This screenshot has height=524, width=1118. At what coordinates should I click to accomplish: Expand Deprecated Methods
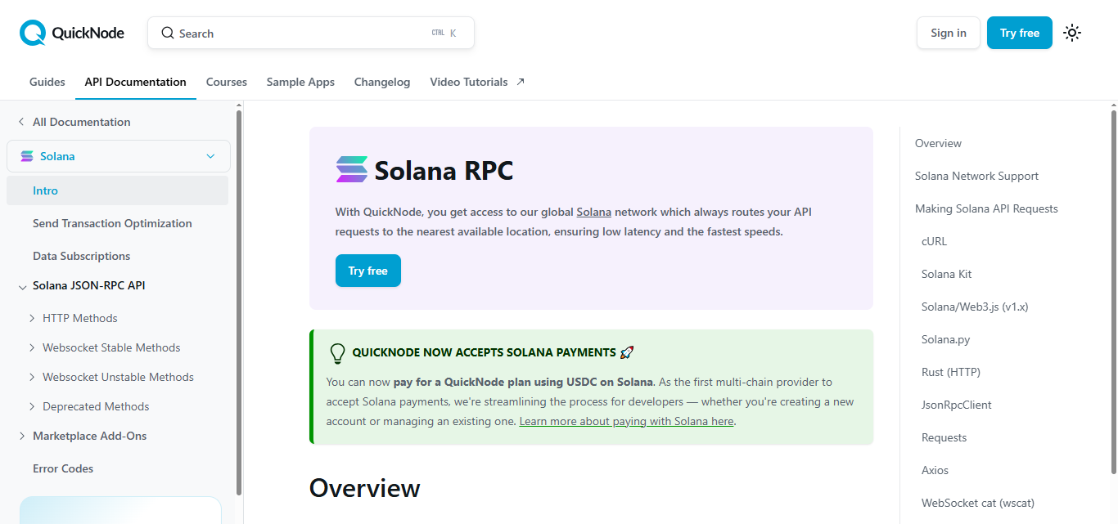coord(32,406)
